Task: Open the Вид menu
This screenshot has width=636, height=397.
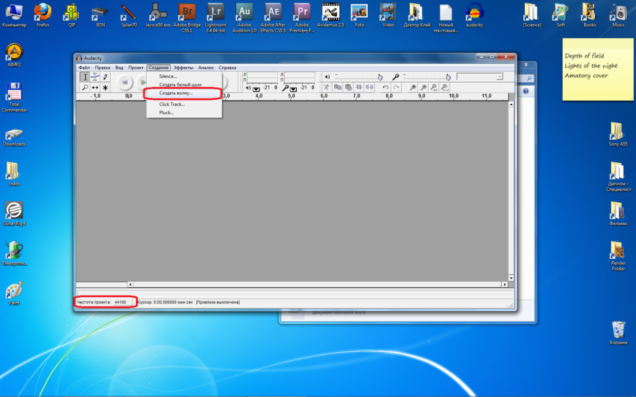Action: click(119, 67)
